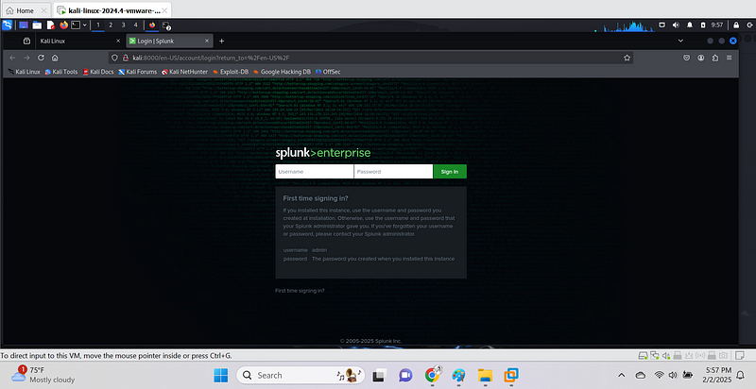Click the First time signing in? link
Viewport: 756px width, 389px height.
pos(300,291)
